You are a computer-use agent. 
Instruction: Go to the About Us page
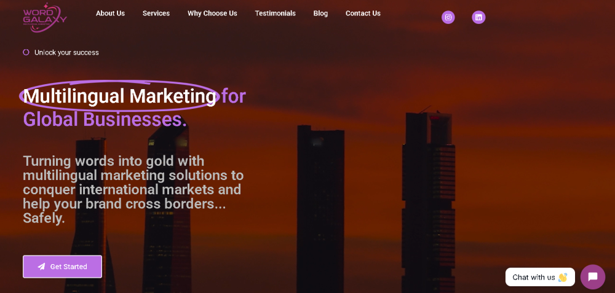[x=110, y=14]
